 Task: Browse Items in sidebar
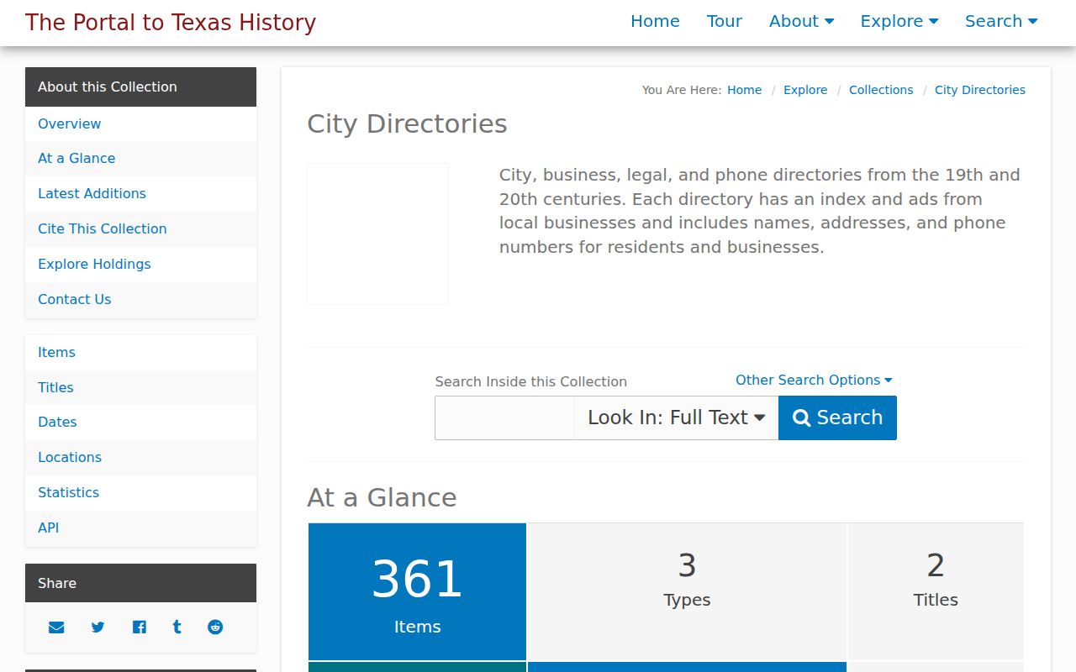click(x=140, y=352)
